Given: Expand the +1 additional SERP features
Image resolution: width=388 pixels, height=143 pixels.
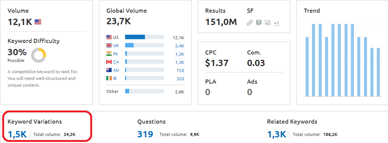Looking at the screenshot, I should pos(276,23).
